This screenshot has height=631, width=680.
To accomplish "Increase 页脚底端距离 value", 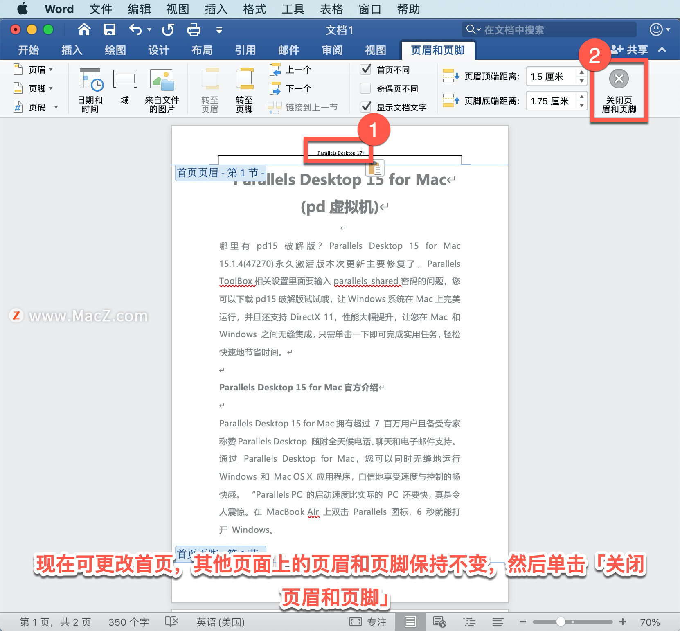I will 582,97.
